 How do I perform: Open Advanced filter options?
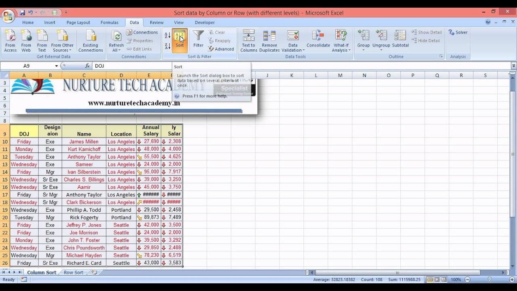click(221, 49)
